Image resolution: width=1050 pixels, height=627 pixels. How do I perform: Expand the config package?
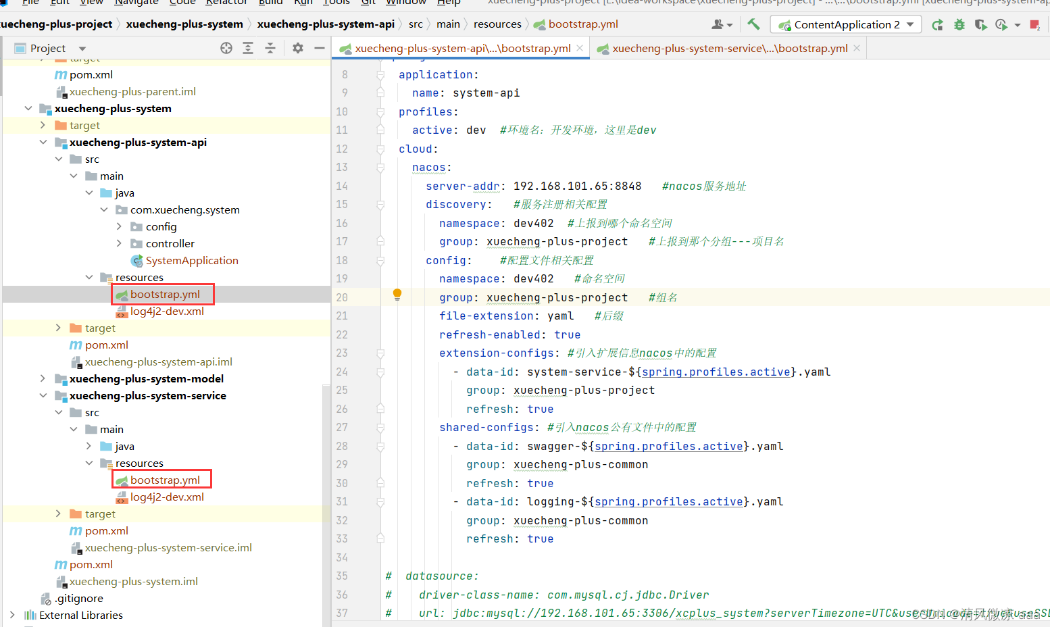[x=120, y=227]
